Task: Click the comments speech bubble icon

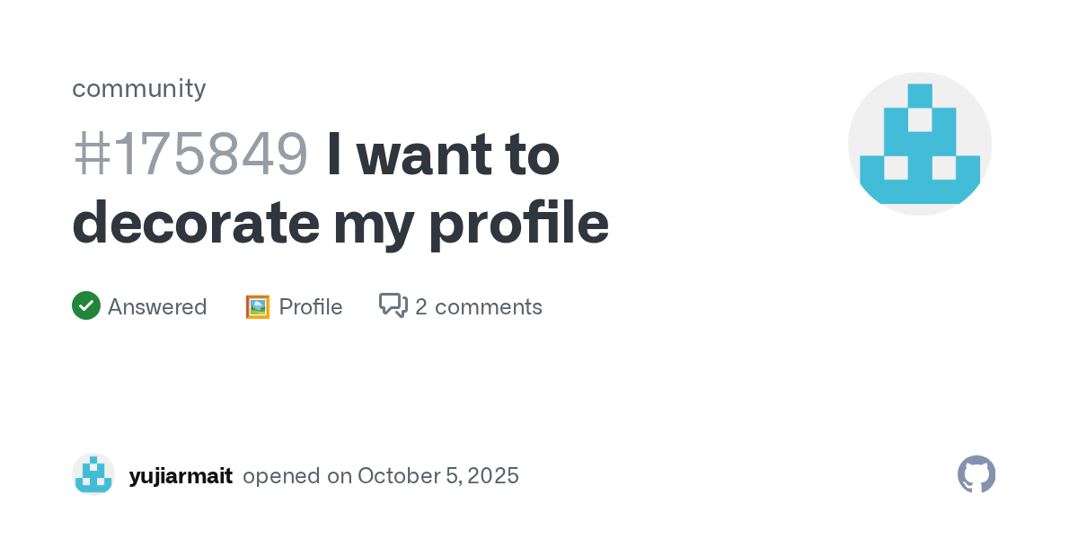Action: pos(393,305)
